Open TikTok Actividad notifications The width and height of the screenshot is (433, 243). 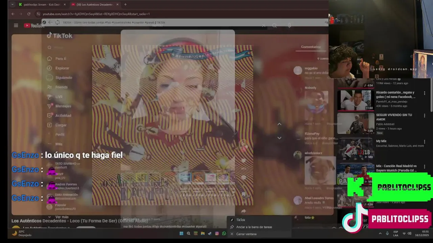[x=59, y=115]
